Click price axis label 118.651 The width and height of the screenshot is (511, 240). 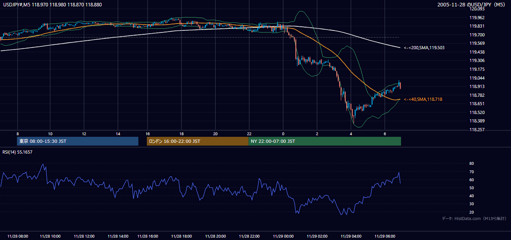[x=477, y=104]
